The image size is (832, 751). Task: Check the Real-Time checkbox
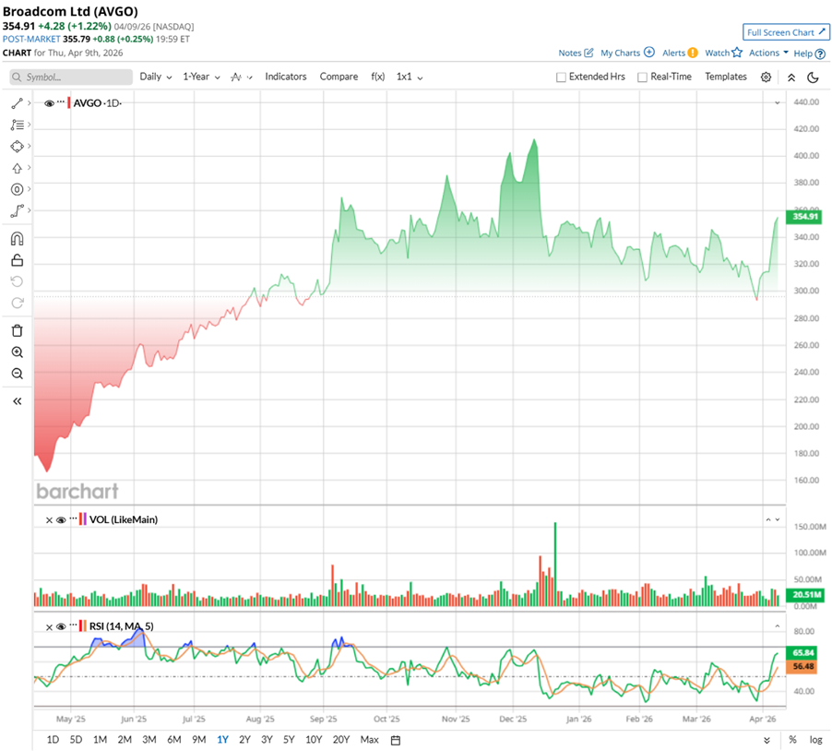642,77
